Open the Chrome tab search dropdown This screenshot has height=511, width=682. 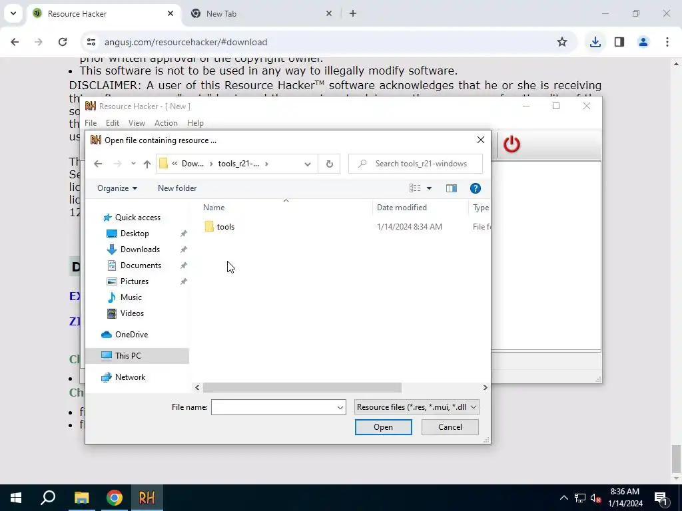[13, 13]
